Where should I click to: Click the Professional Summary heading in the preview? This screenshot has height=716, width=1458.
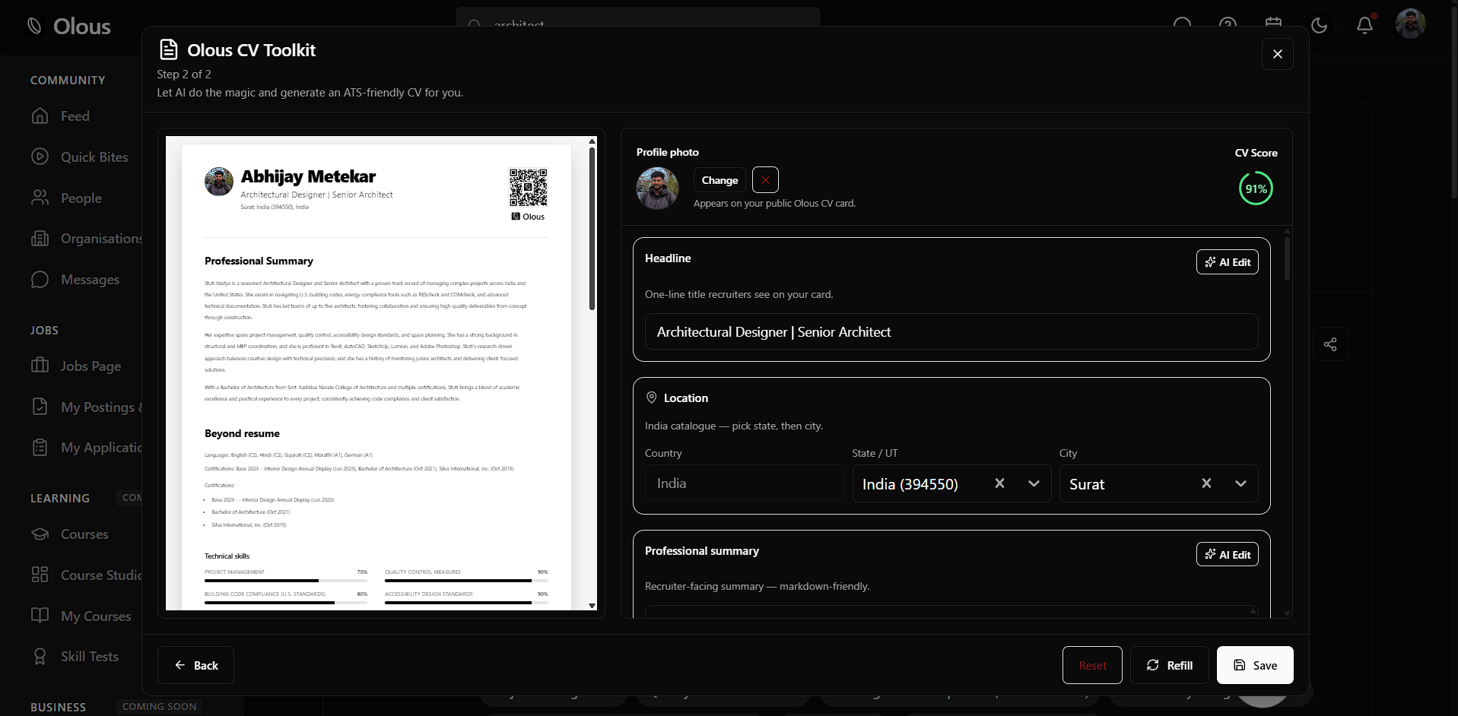(259, 261)
